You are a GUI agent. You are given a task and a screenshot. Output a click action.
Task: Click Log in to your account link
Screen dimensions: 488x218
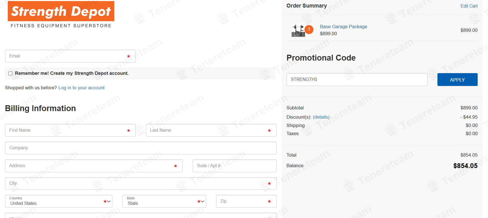[x=81, y=88]
